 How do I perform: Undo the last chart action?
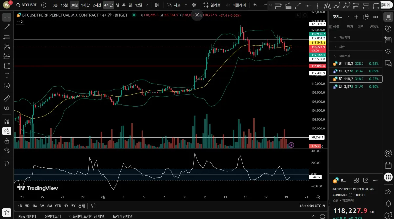[x=255, y=5]
